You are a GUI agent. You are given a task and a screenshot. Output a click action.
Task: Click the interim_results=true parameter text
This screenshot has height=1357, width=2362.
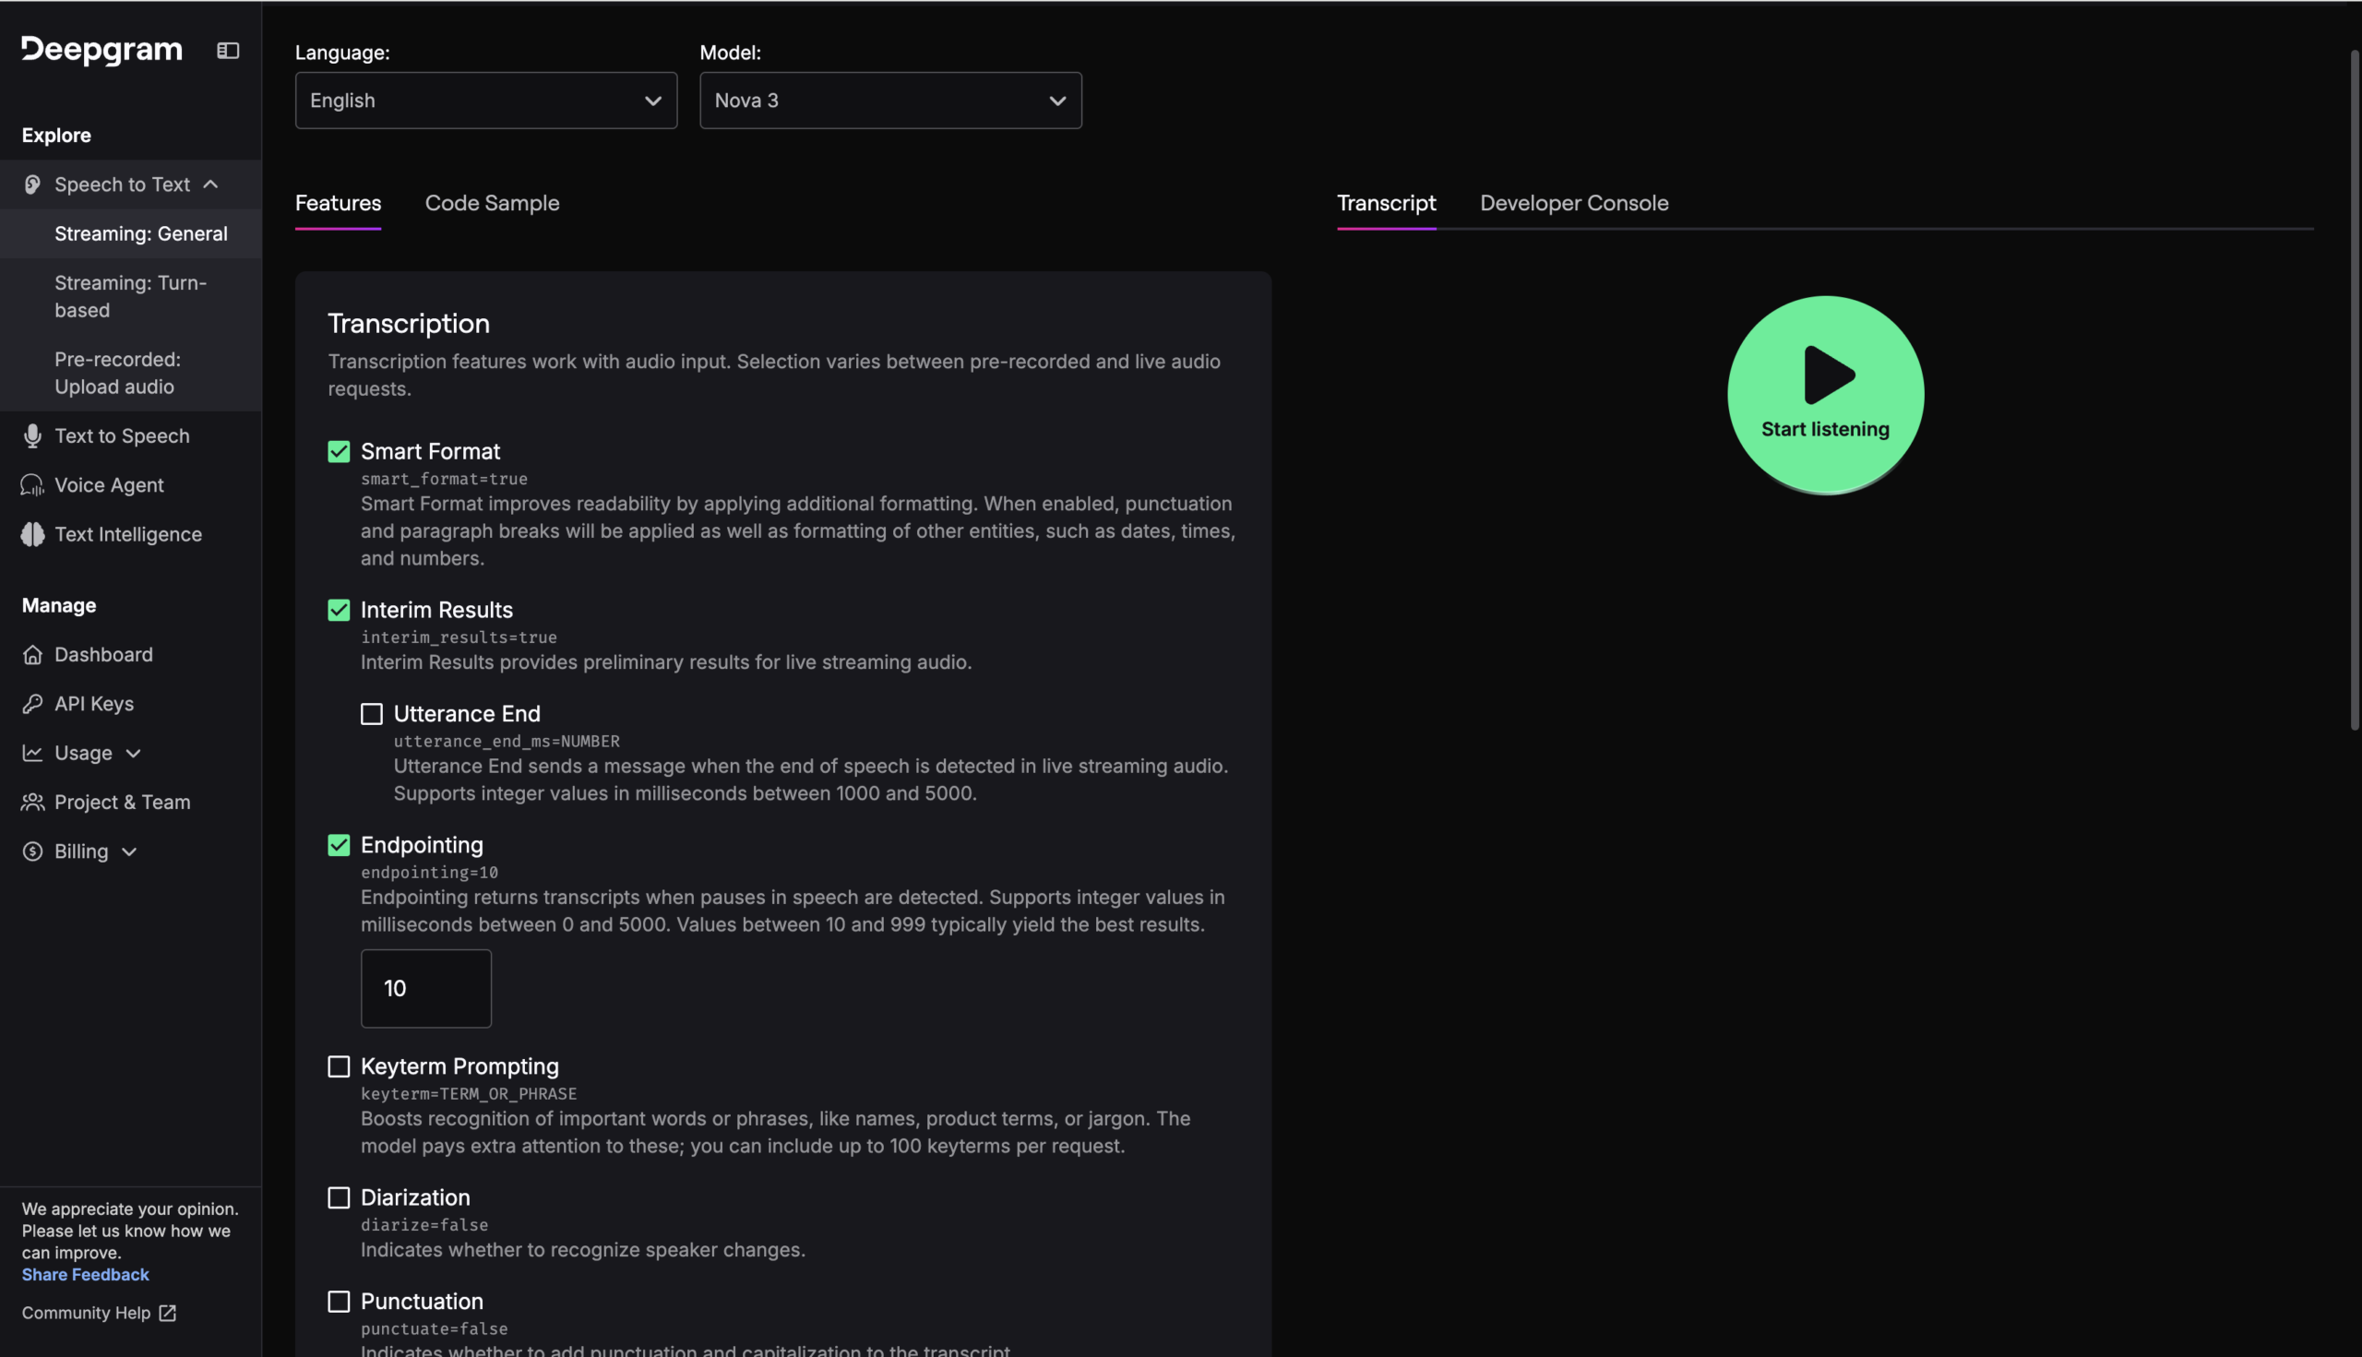pyautogui.click(x=459, y=637)
